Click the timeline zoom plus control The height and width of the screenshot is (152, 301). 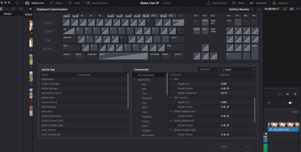(x=269, y=102)
